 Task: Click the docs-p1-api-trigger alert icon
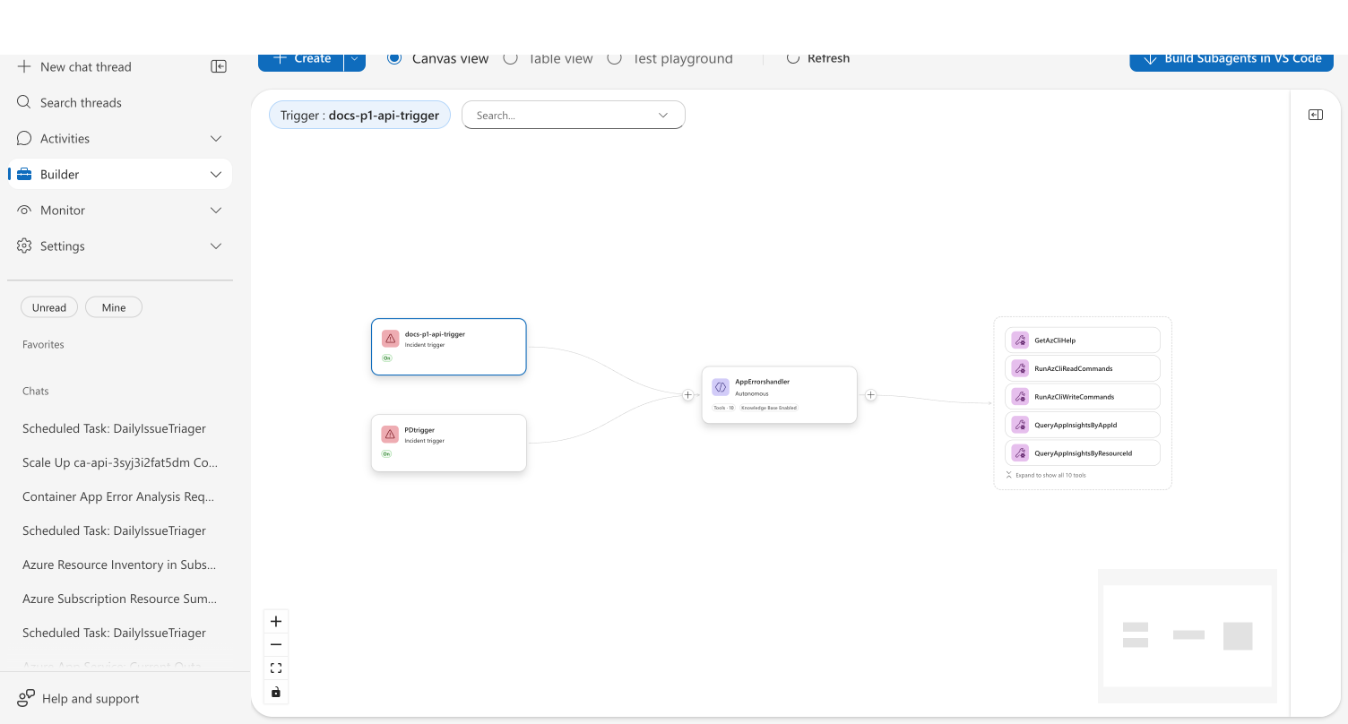(x=390, y=339)
